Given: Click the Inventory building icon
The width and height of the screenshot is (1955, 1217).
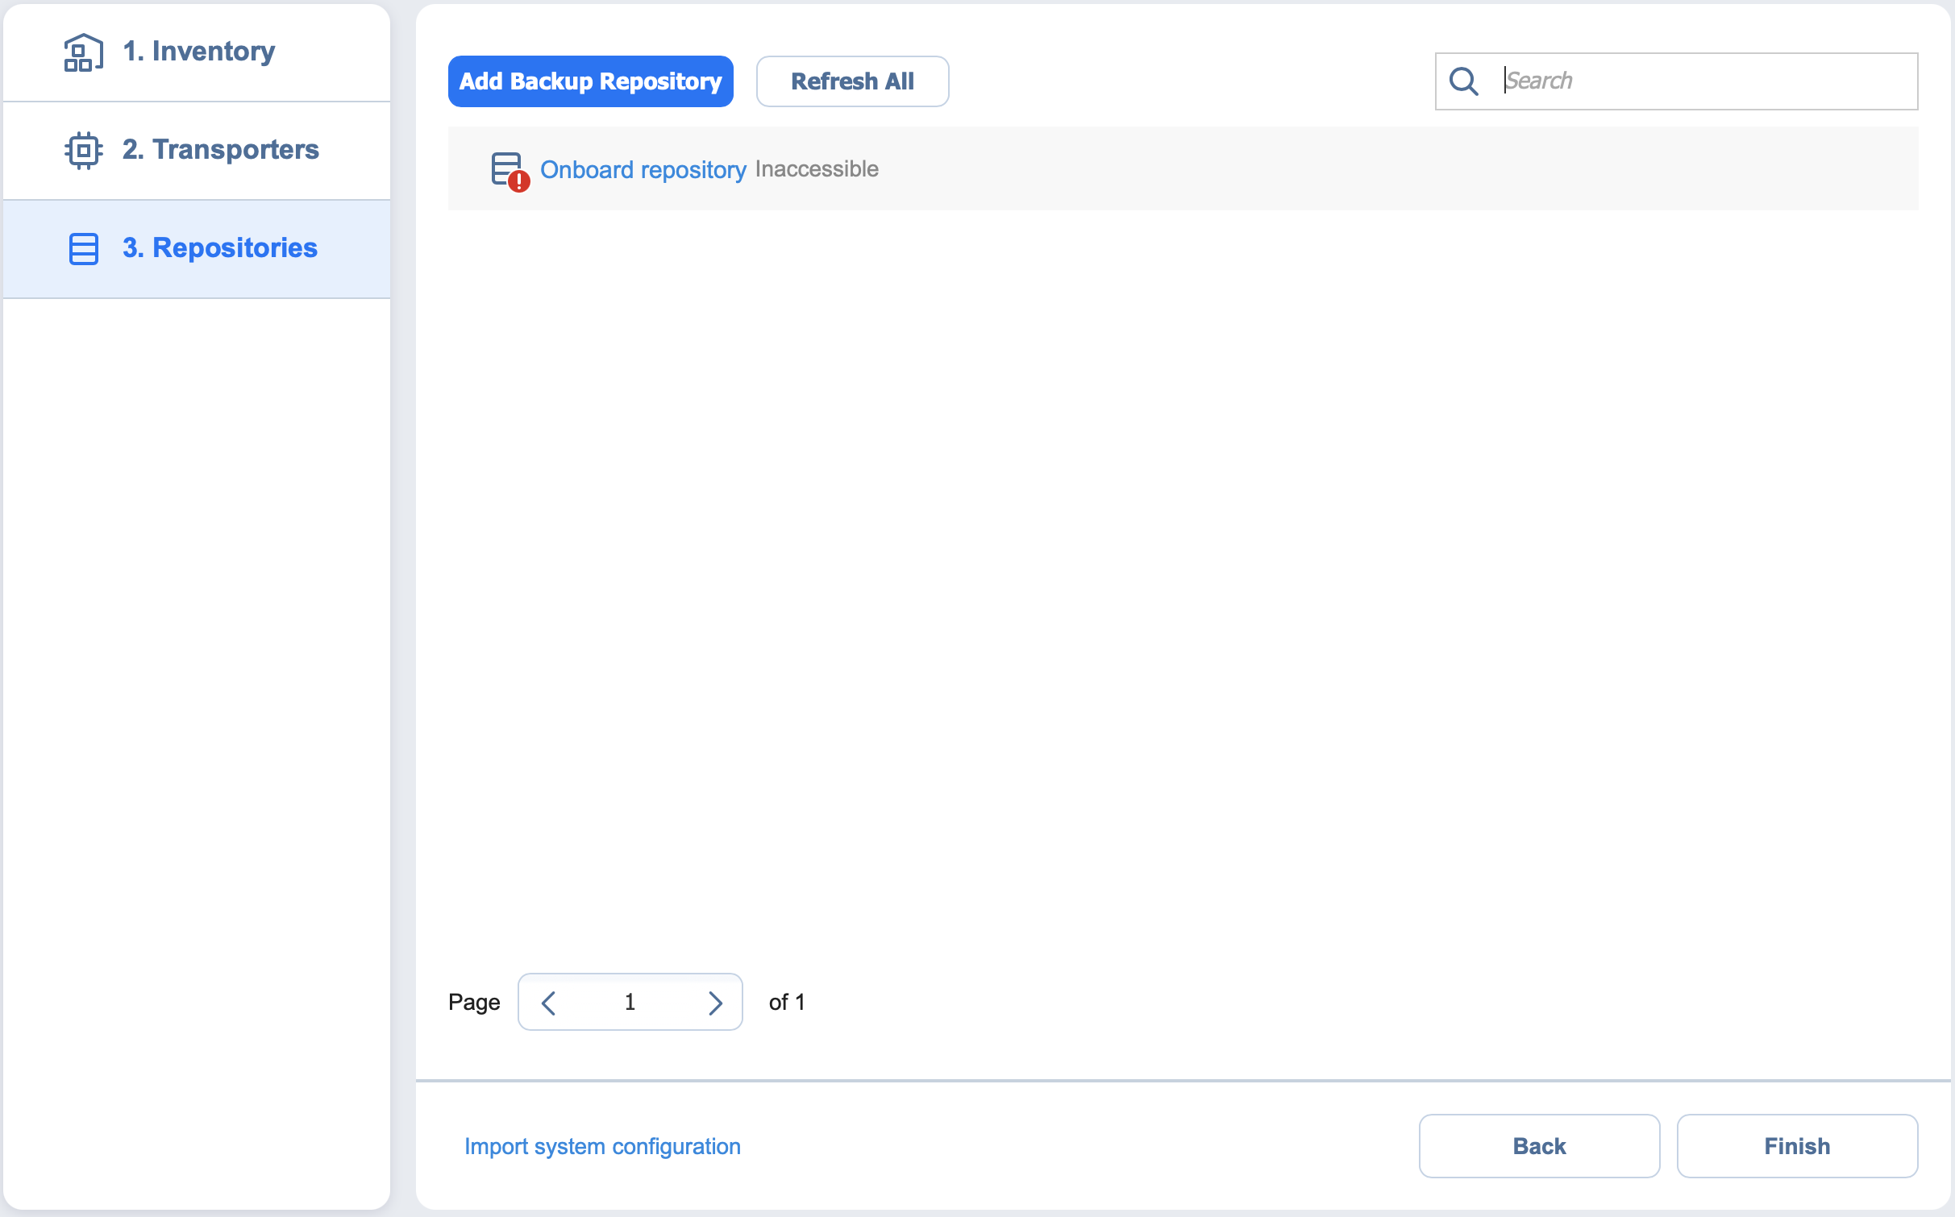Looking at the screenshot, I should (x=83, y=52).
